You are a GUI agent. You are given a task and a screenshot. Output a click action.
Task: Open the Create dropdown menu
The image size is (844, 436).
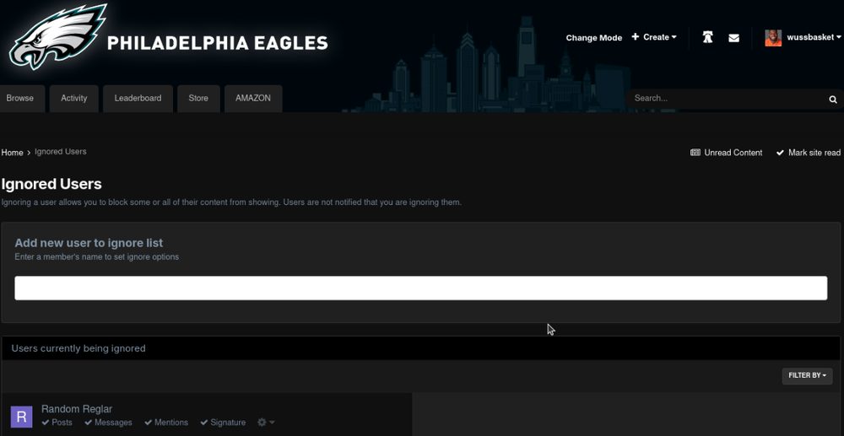coord(654,37)
